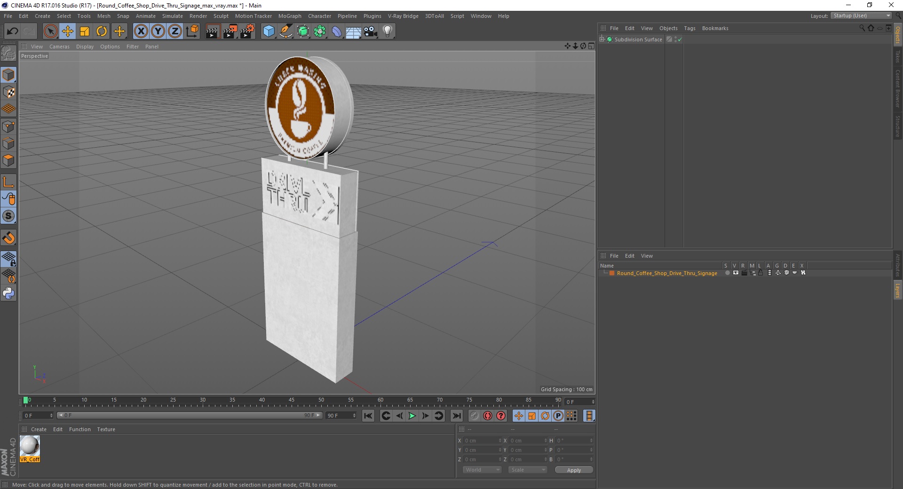The height and width of the screenshot is (489, 903).
Task: Toggle Y axis lock
Action: click(158, 32)
